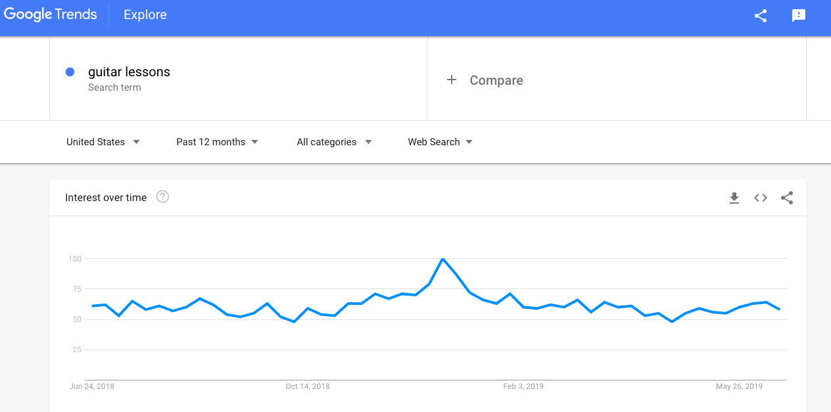Open the help icon beside Interest over time
Image resolution: width=831 pixels, height=412 pixels.
pyautogui.click(x=162, y=196)
